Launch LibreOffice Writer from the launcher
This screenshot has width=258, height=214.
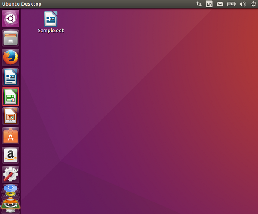coord(10,77)
